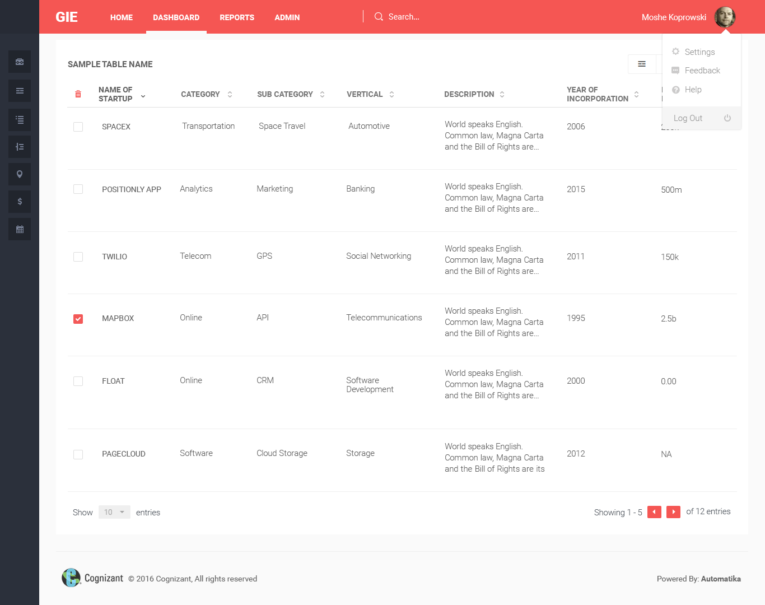Sort the Sub Category column
This screenshot has height=605, width=765.
pos(322,94)
